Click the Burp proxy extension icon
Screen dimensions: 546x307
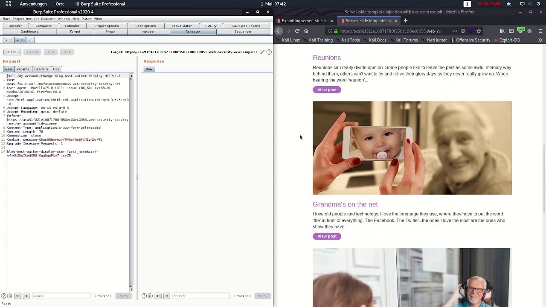click(x=520, y=30)
